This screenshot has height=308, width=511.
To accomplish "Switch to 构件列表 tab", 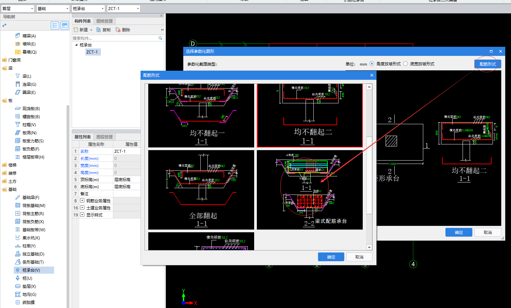I will (83, 21).
